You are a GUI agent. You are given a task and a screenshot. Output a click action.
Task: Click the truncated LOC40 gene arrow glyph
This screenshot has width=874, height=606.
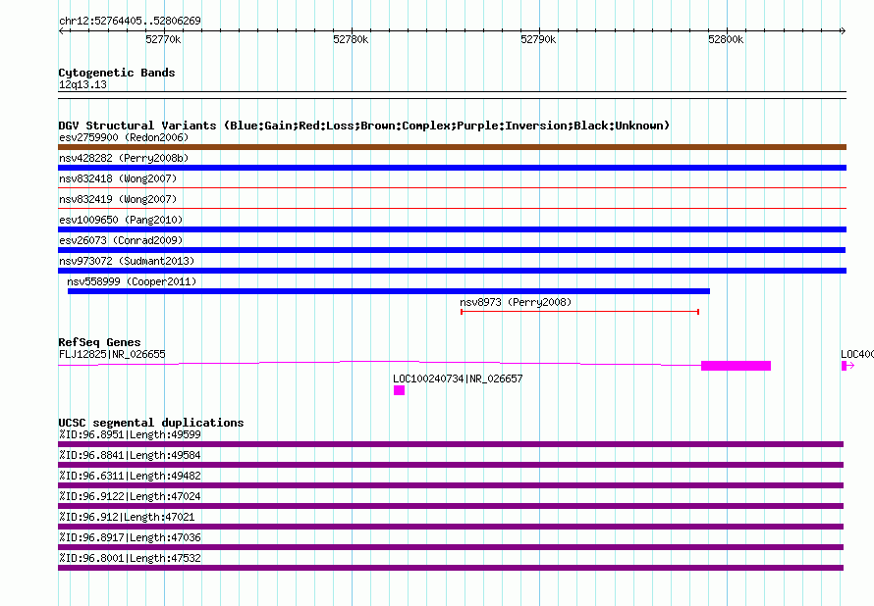click(847, 366)
